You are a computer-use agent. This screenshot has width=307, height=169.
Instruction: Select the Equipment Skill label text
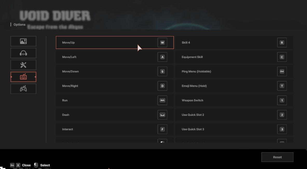coord(192,57)
